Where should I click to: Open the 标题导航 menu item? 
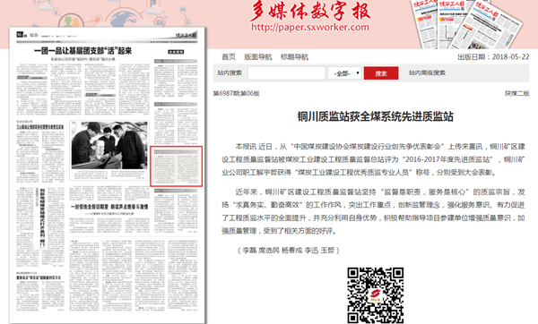tap(294, 57)
